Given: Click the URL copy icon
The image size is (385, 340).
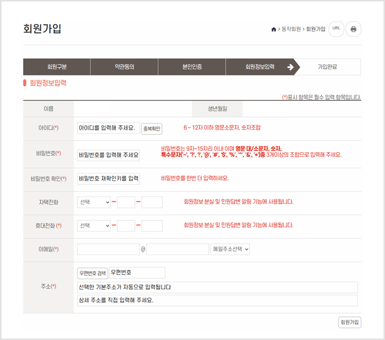Looking at the screenshot, I should tap(336, 28).
